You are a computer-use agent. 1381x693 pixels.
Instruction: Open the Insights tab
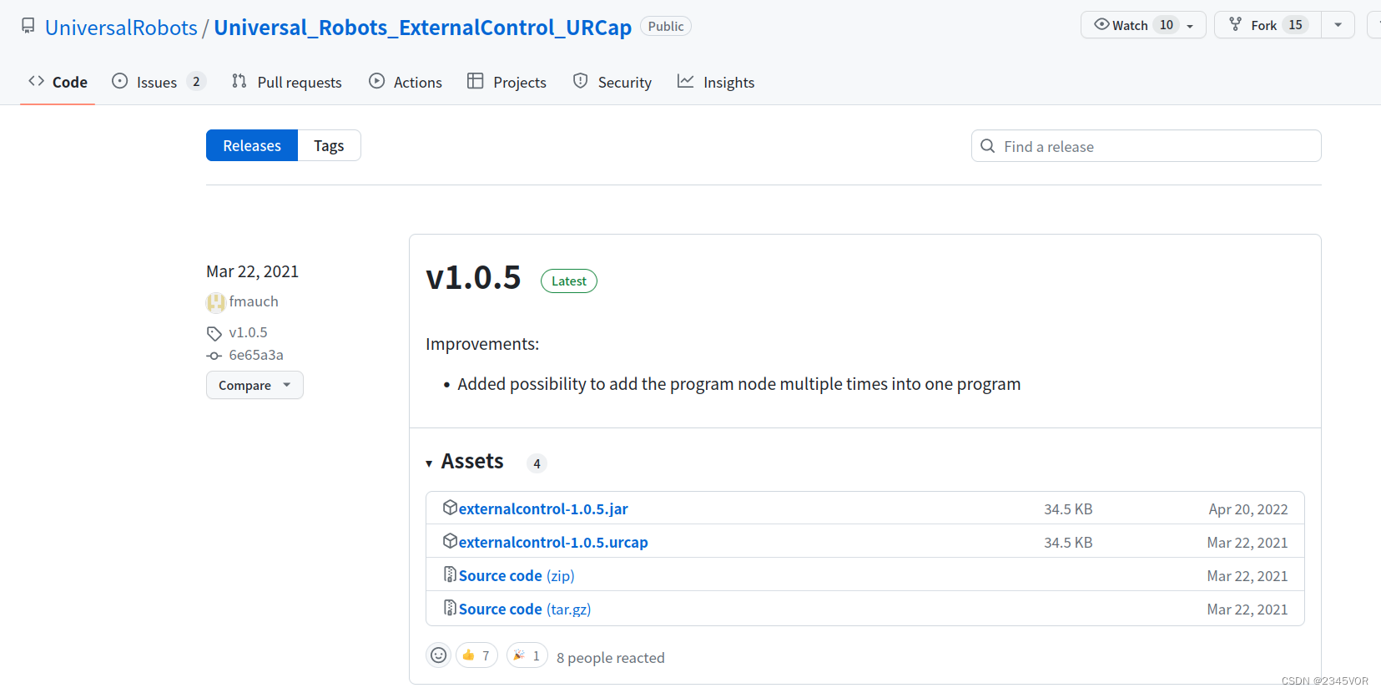coord(716,82)
